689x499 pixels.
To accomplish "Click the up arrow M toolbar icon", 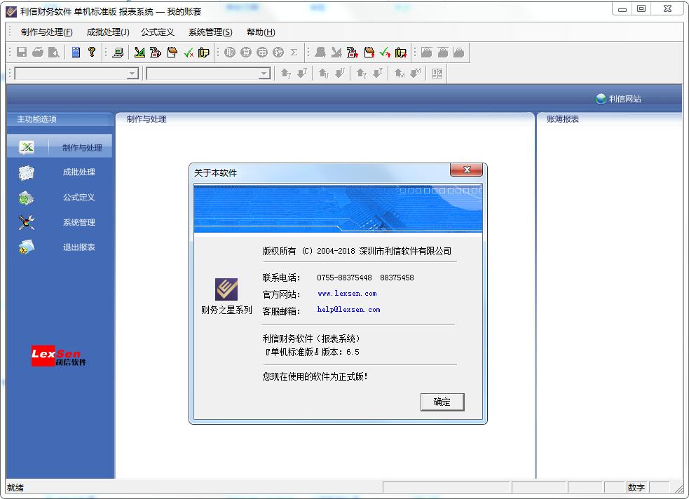I will point(399,74).
